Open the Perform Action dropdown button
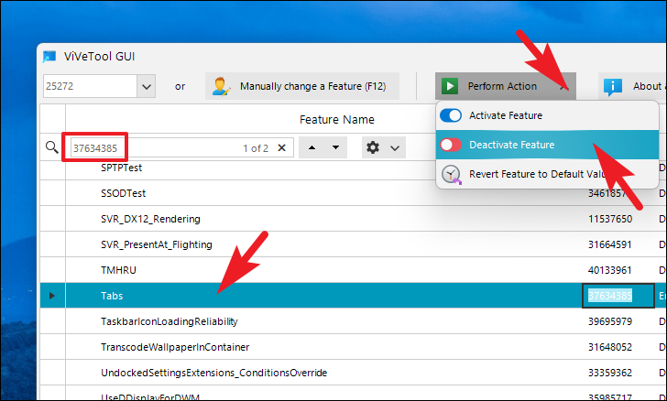 (506, 86)
